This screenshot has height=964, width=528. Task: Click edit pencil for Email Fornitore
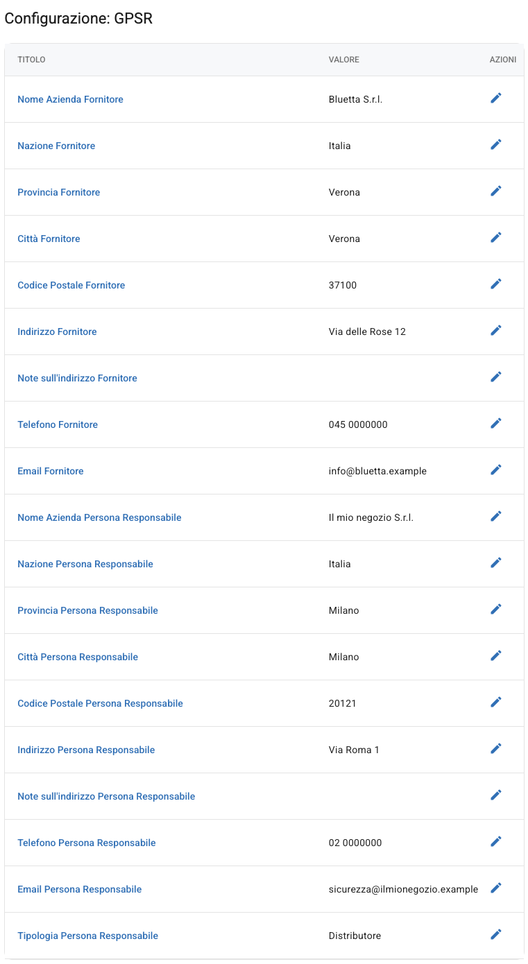coord(495,470)
